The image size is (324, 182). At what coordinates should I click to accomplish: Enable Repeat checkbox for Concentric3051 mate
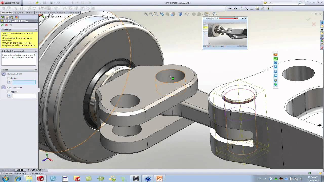(9, 78)
